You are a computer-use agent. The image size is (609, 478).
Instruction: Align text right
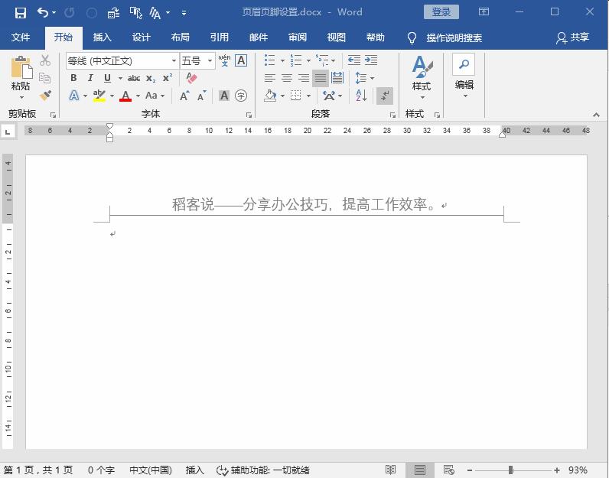click(x=303, y=78)
